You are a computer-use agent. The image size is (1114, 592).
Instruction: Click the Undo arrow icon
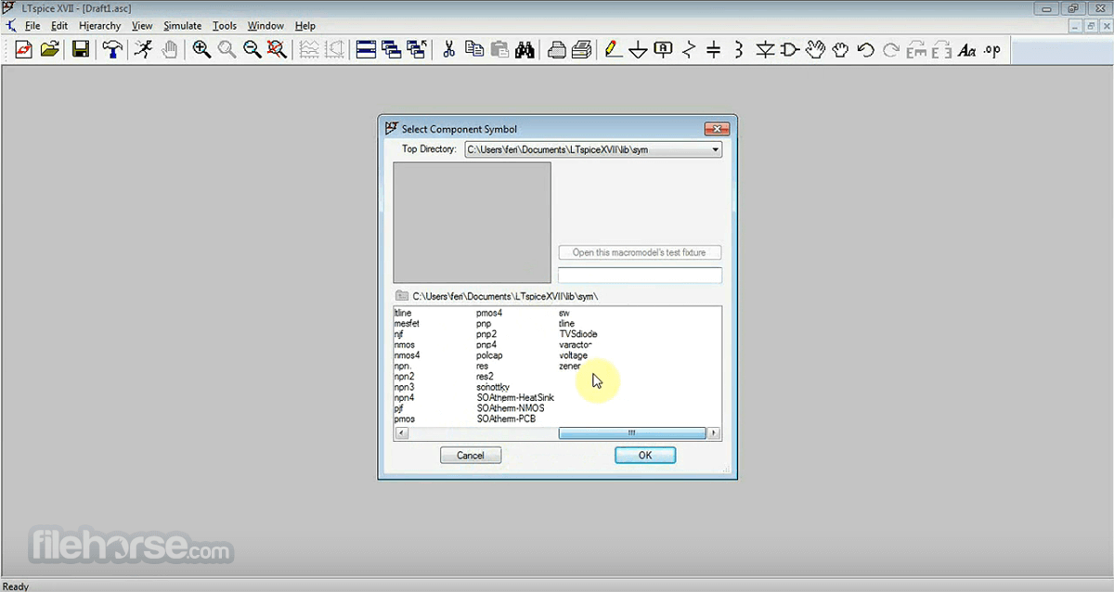point(865,50)
